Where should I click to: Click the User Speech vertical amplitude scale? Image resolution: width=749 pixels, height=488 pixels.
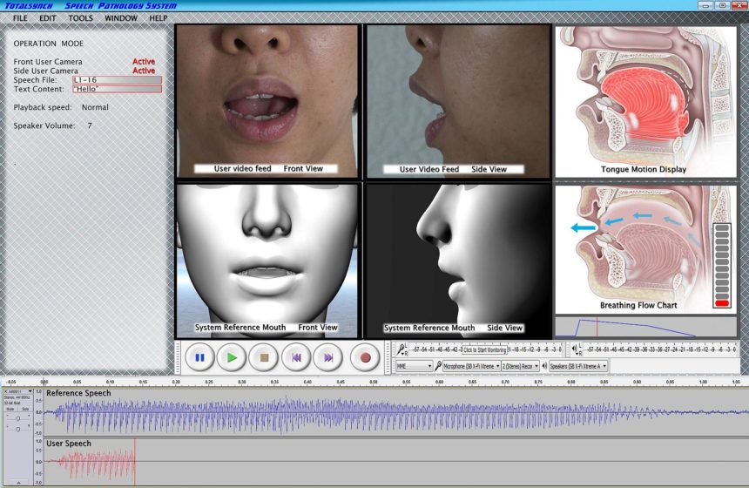(x=38, y=462)
